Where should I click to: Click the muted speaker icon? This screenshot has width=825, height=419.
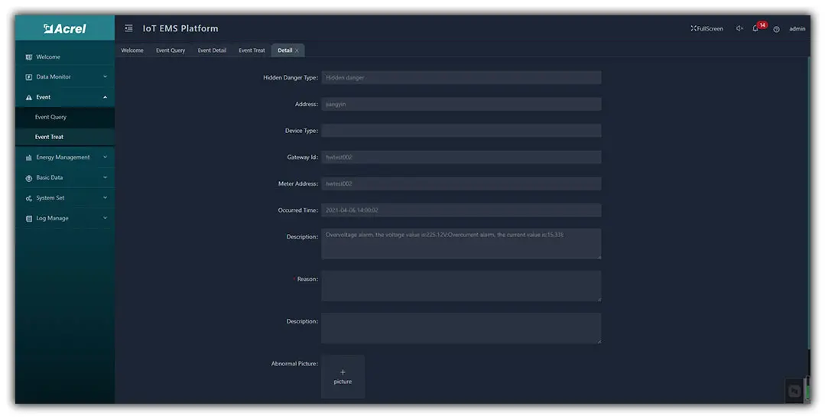pyautogui.click(x=739, y=29)
